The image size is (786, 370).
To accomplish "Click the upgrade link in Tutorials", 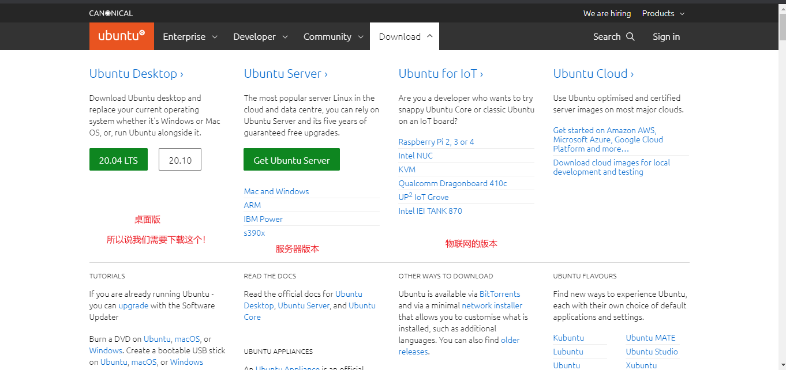I will point(133,305).
